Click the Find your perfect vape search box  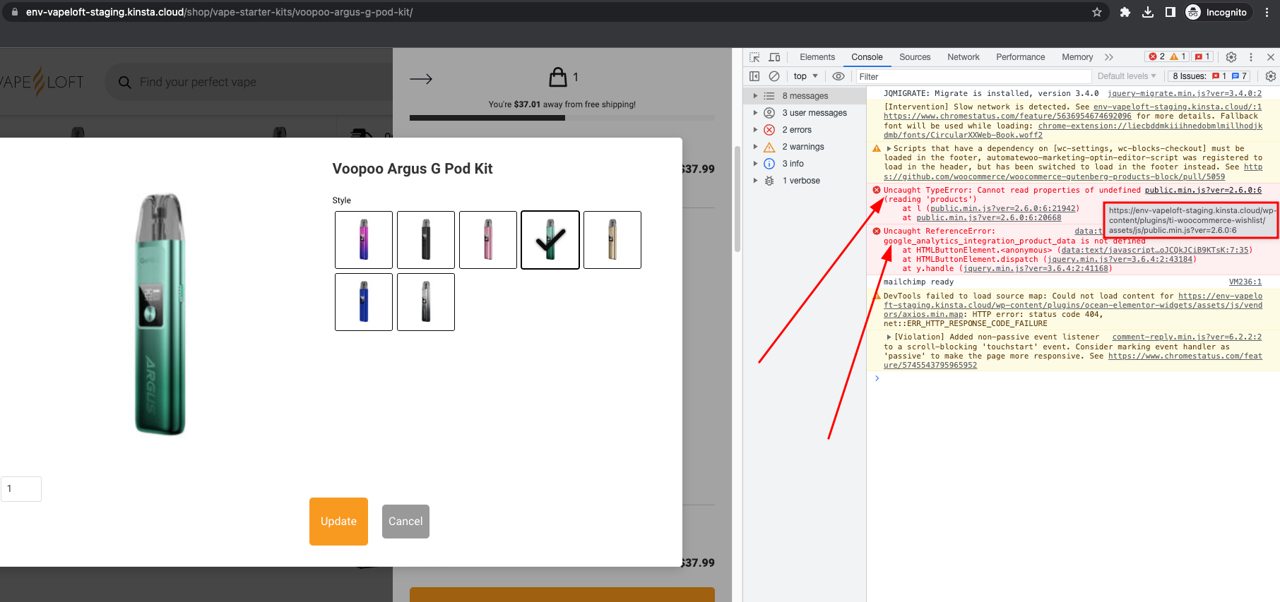pos(247,83)
